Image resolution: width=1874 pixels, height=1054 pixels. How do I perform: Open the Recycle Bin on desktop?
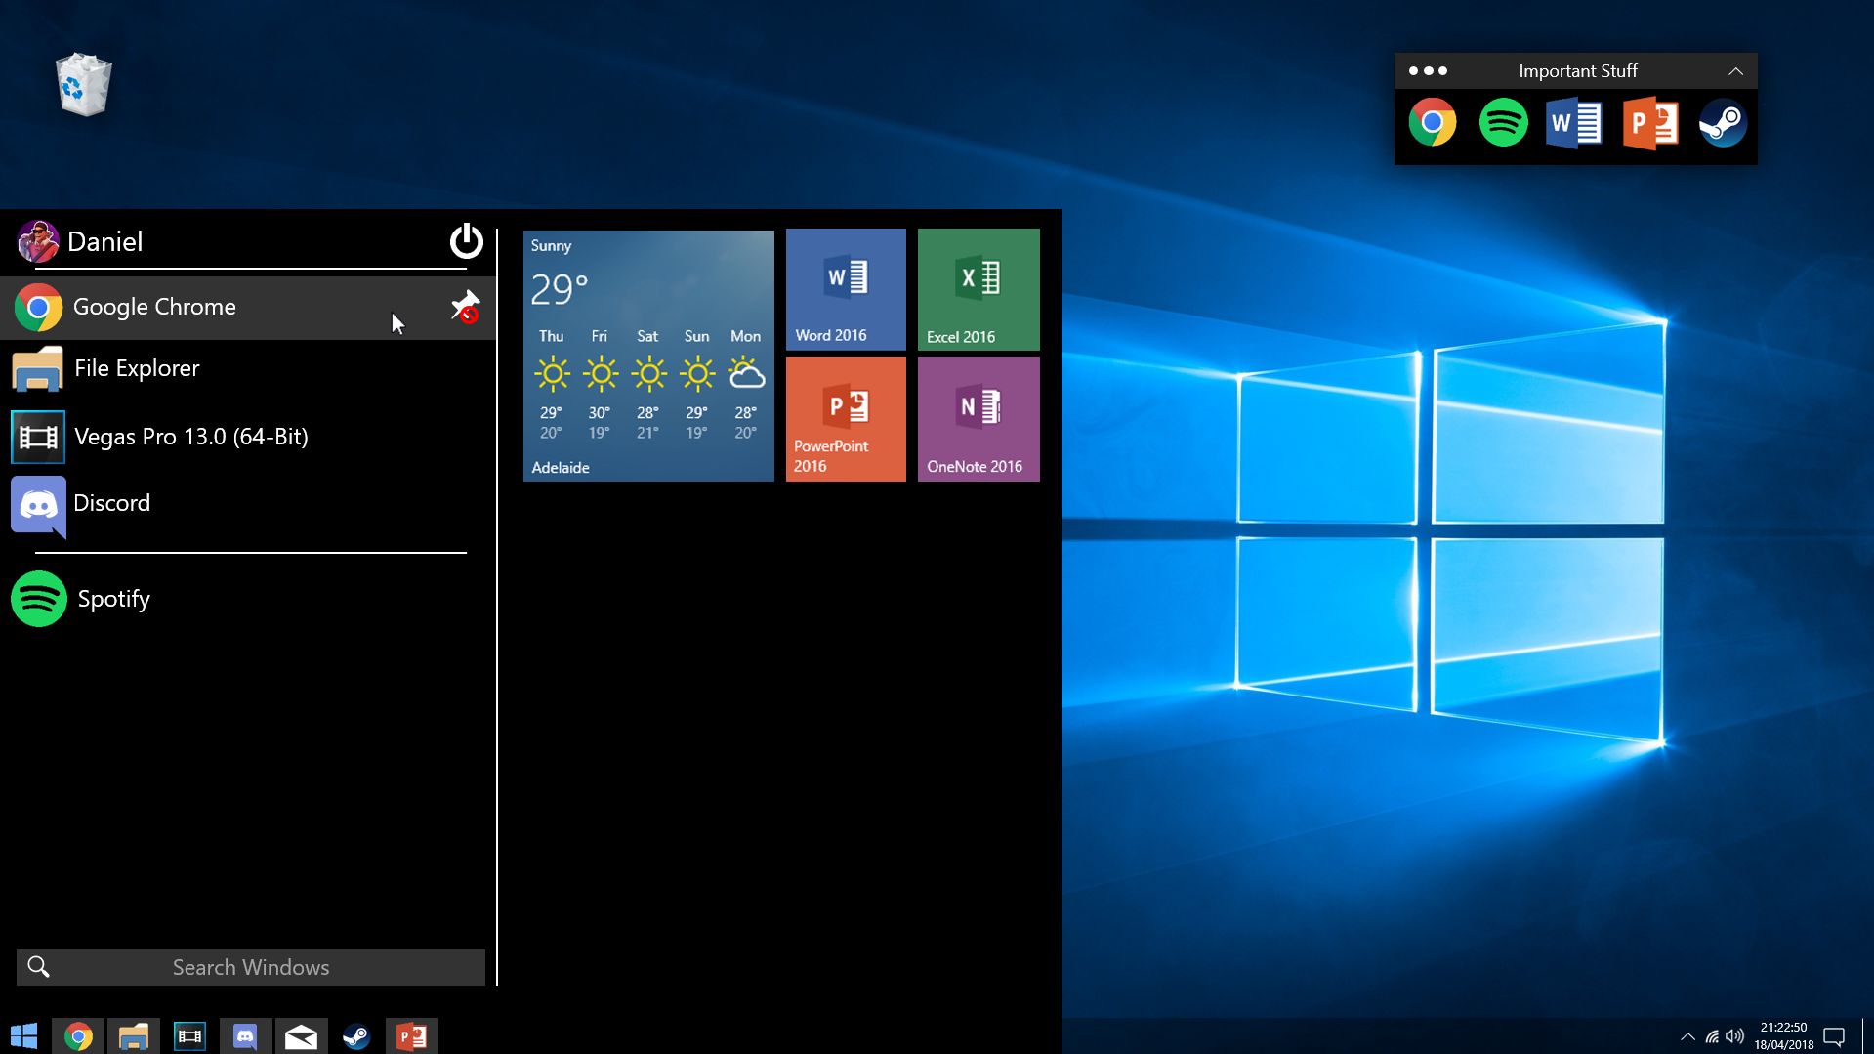84,85
